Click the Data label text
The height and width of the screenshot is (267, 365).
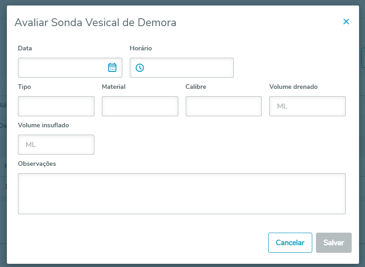[25, 48]
